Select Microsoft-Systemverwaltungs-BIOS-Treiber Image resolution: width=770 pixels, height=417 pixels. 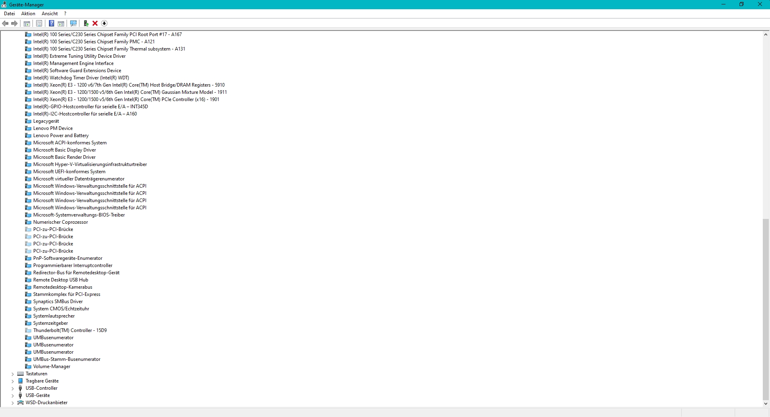coord(79,215)
